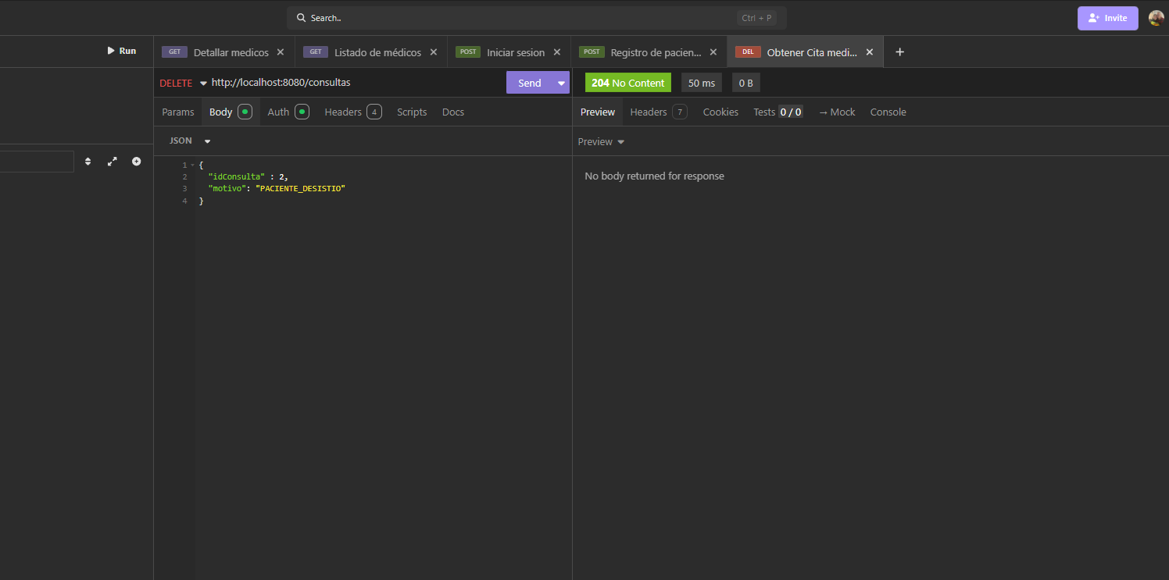Open response Headers tab with count 7
1169x580 pixels.
658,112
